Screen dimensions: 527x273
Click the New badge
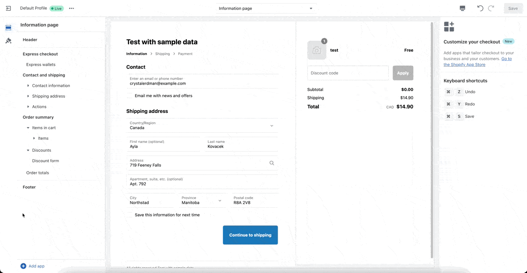coord(508,42)
